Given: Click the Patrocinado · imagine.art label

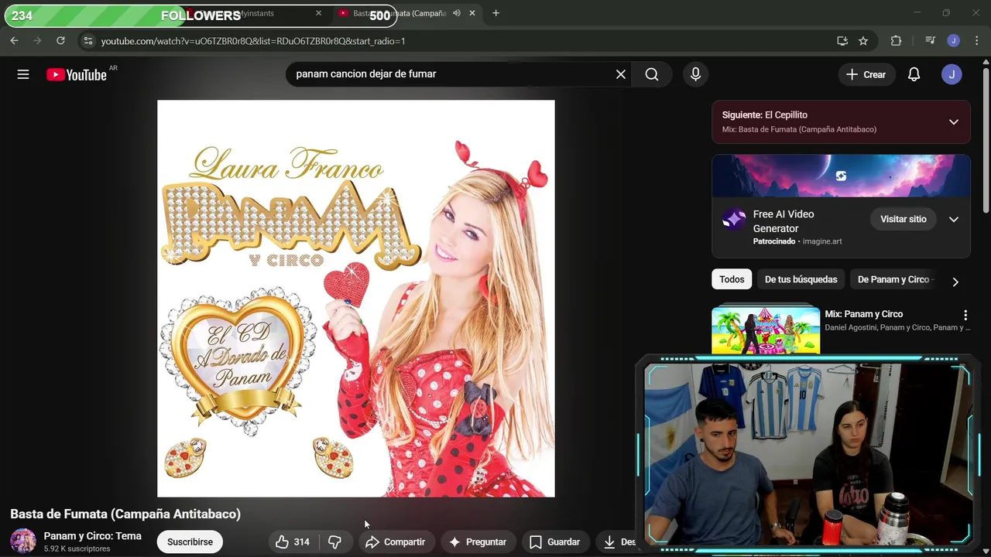Looking at the screenshot, I should 797,241.
